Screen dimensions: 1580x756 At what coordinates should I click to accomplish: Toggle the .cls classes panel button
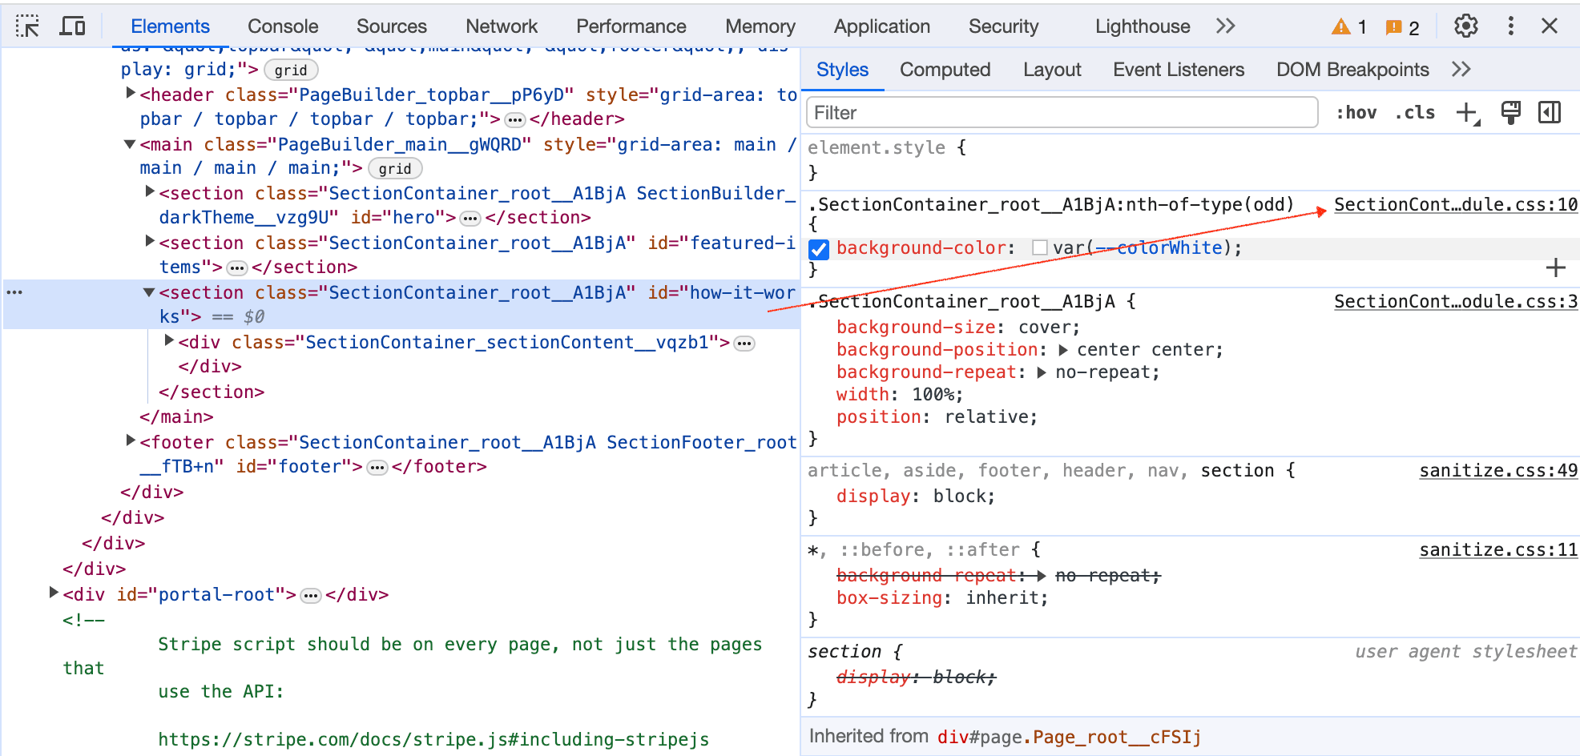[1414, 113]
